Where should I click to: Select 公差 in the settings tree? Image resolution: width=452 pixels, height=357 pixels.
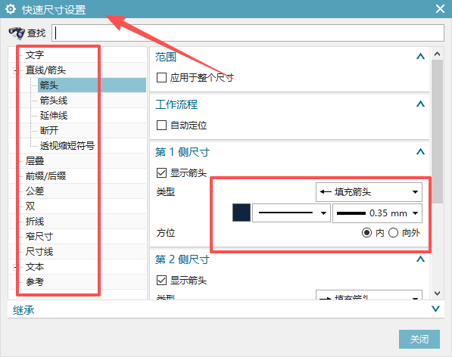[35, 191]
